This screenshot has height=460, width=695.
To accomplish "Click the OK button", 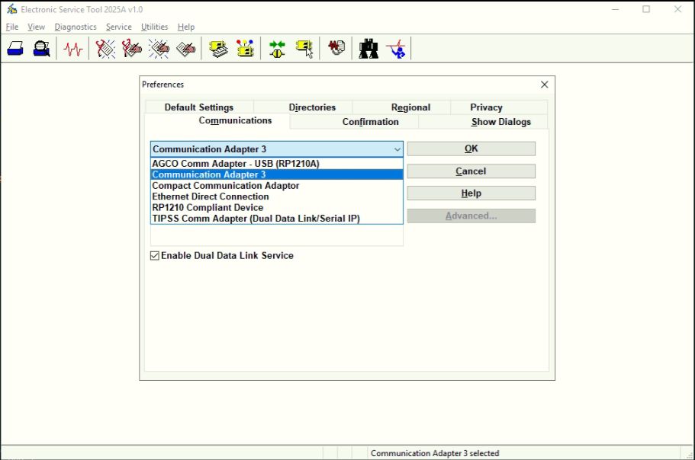I will point(471,149).
